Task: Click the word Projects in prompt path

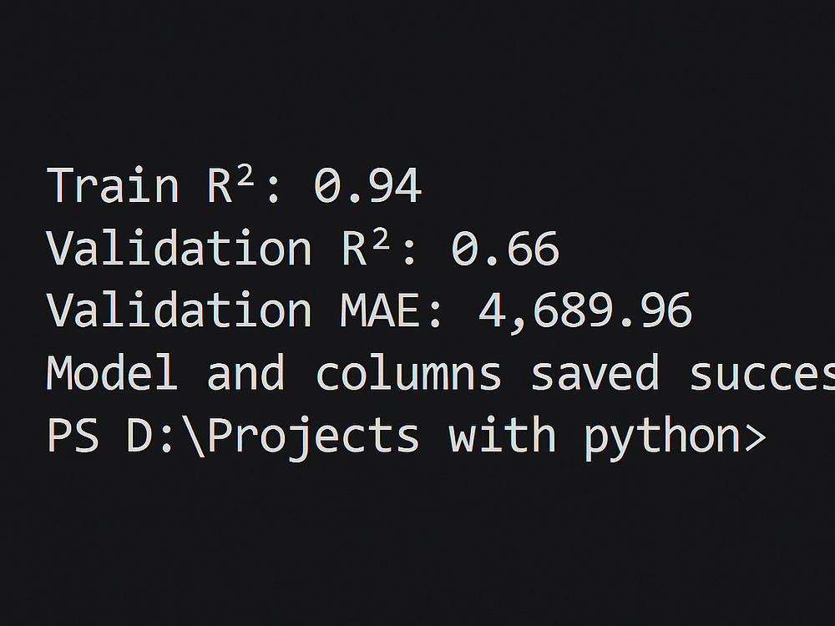Action: click(x=313, y=437)
